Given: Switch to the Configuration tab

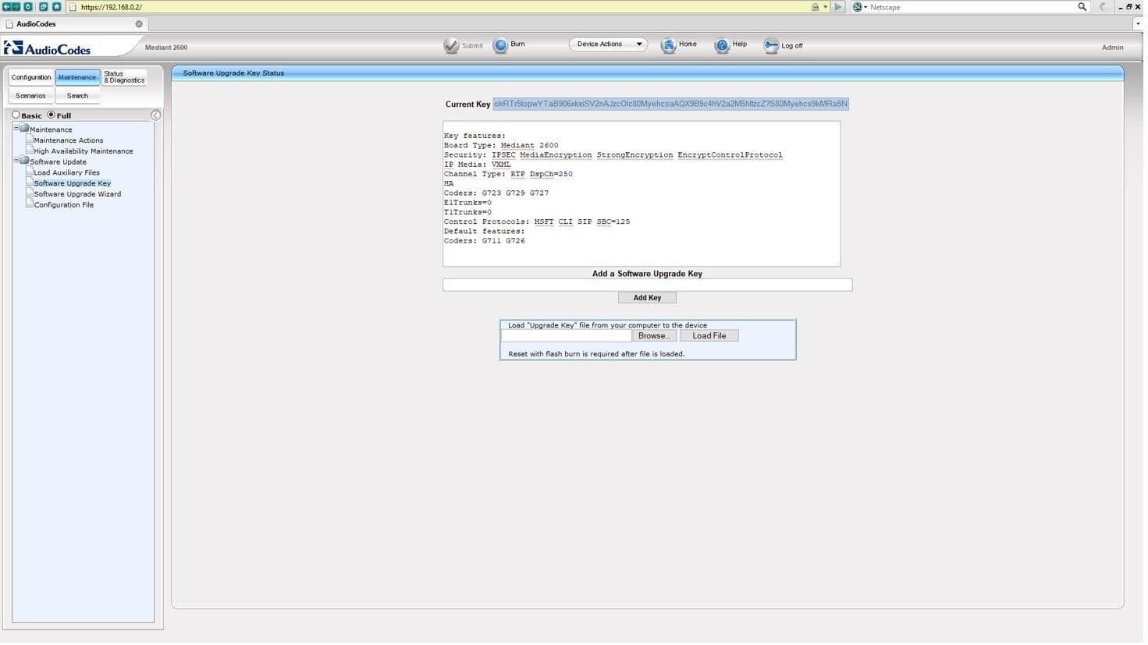Looking at the screenshot, I should pyautogui.click(x=30, y=76).
